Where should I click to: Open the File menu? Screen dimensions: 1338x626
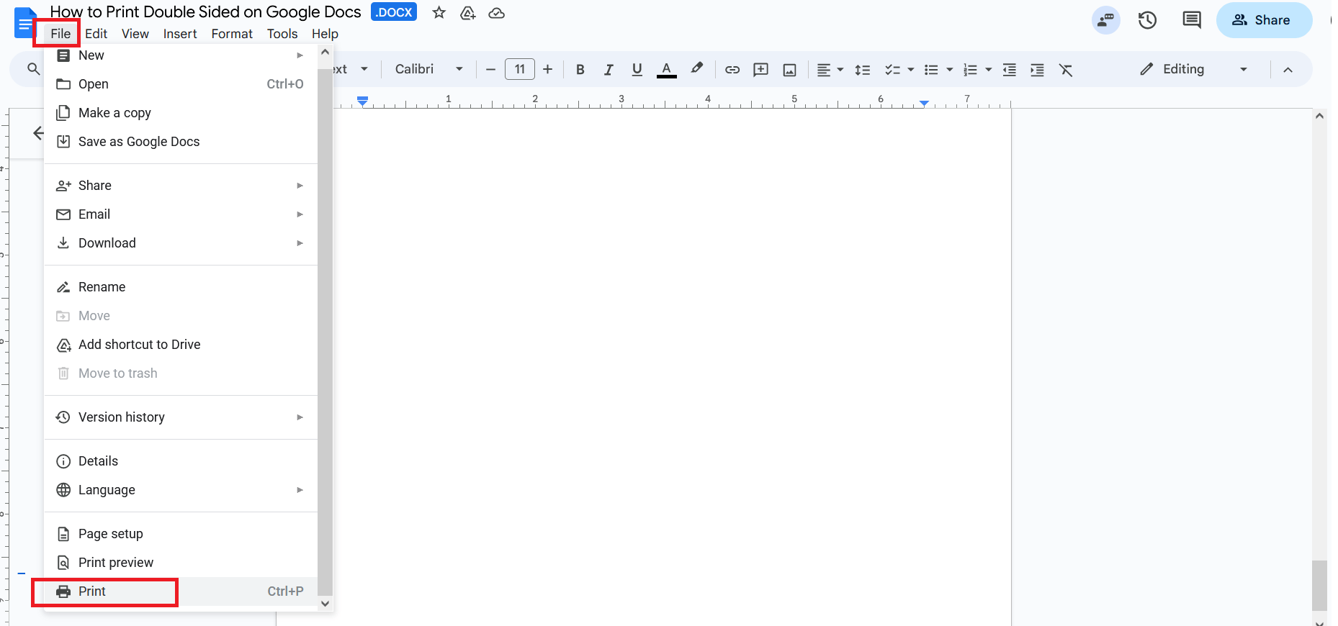click(60, 34)
